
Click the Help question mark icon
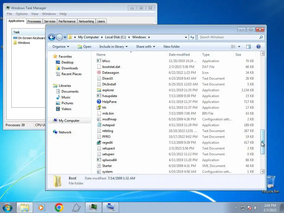point(258,47)
